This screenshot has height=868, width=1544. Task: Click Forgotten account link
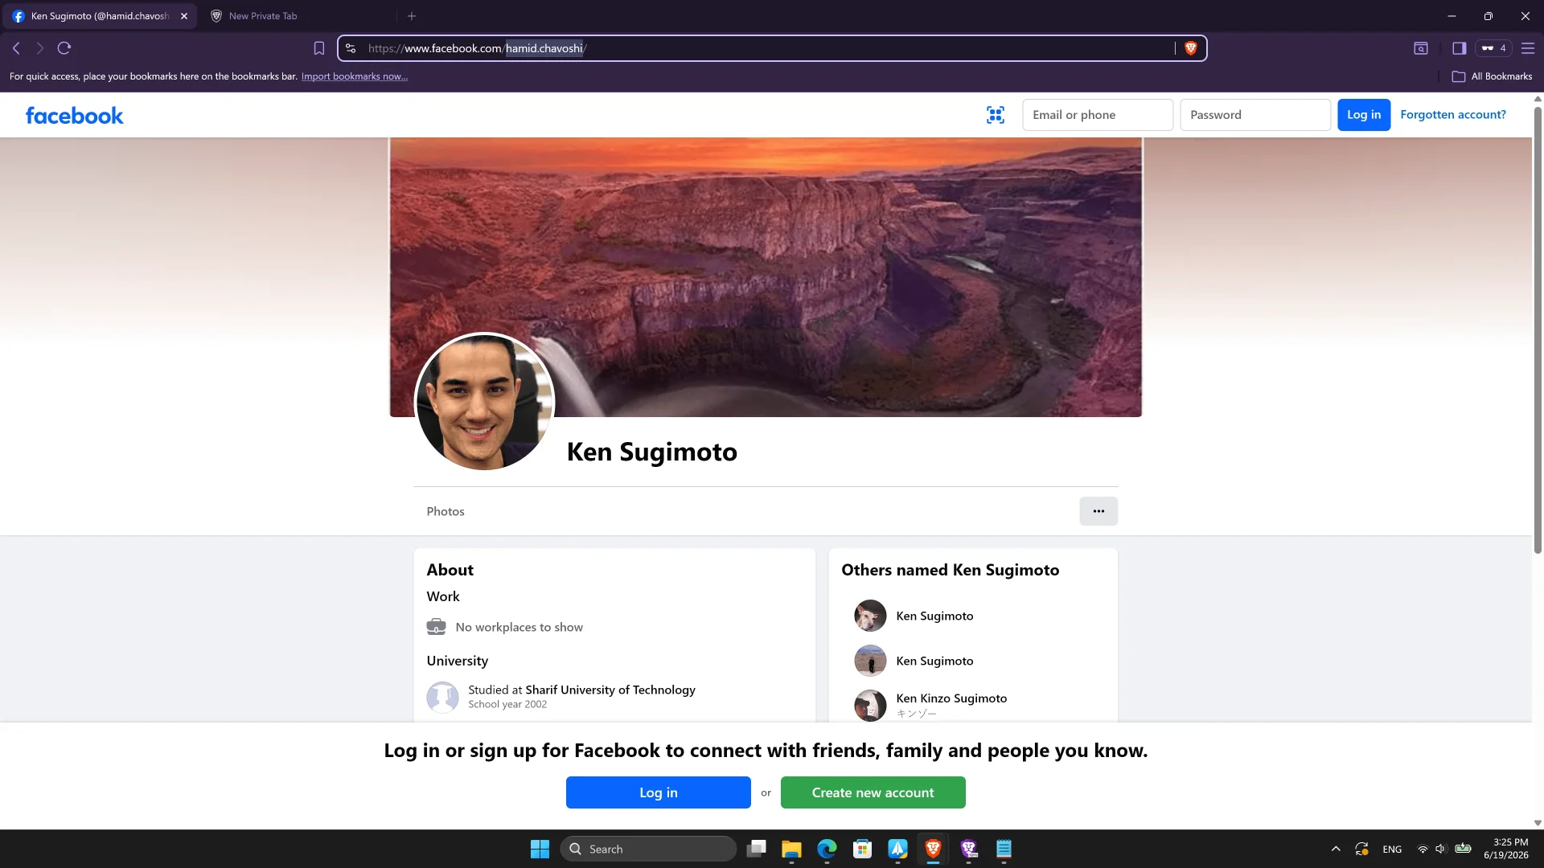(x=1453, y=115)
